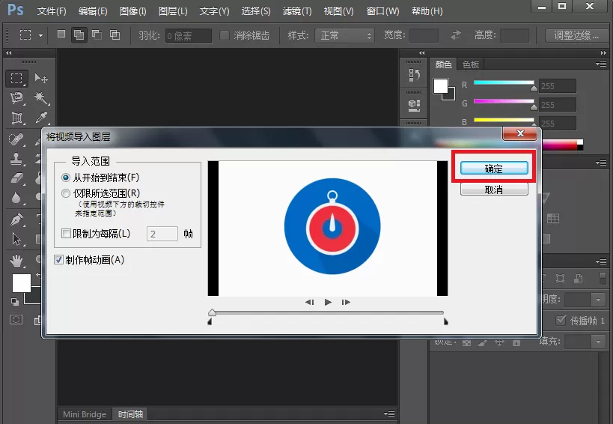613x424 pixels.
Task: Open the 滤镜 menu
Action: [x=297, y=11]
